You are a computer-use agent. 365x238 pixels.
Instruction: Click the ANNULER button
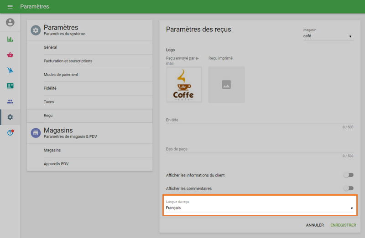315,225
